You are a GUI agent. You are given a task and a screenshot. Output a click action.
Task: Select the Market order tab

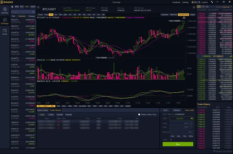point(177,110)
